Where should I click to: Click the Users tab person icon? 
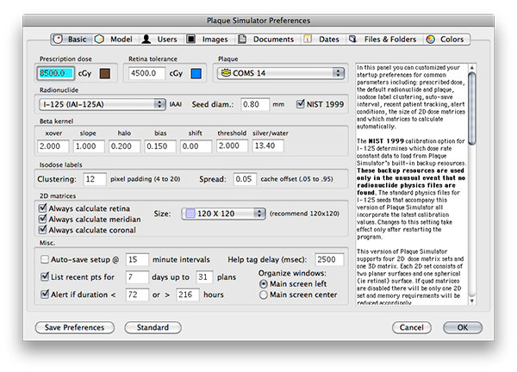(146, 40)
